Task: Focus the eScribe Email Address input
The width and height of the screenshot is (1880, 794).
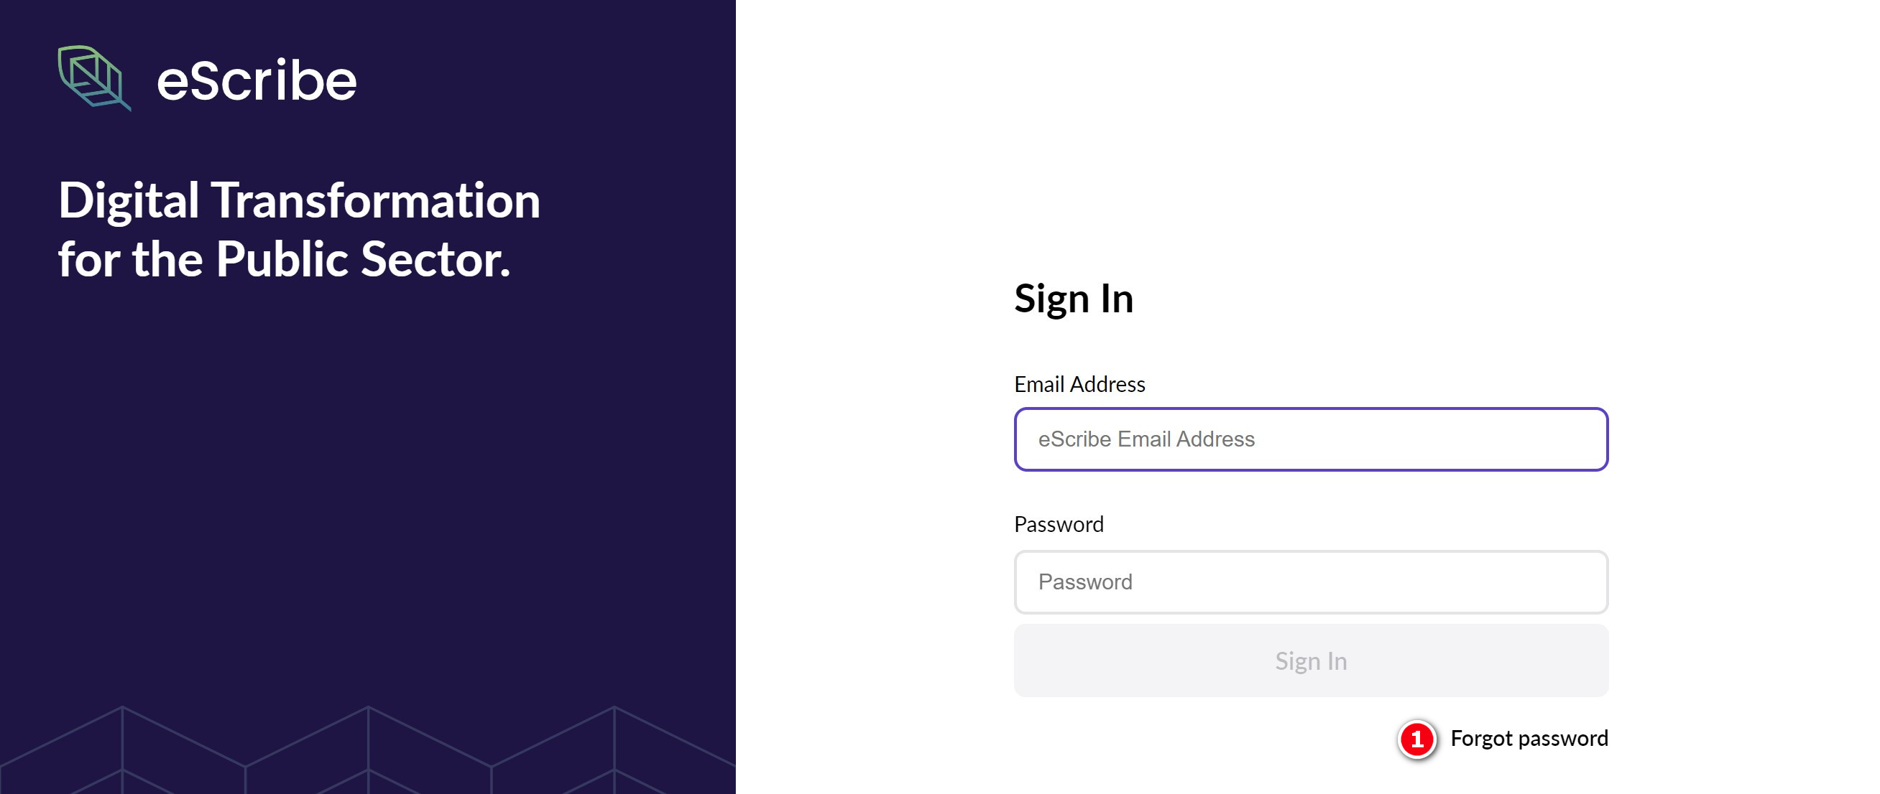Action: pyautogui.click(x=1311, y=439)
